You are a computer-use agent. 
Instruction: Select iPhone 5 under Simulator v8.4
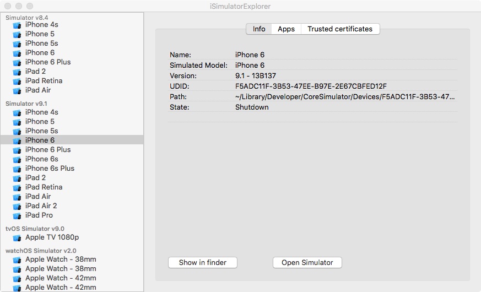(x=40, y=34)
